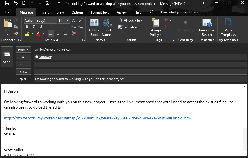The image size is (248, 158).
Task: Toggle Italic text formatting
Action: tap(34, 27)
